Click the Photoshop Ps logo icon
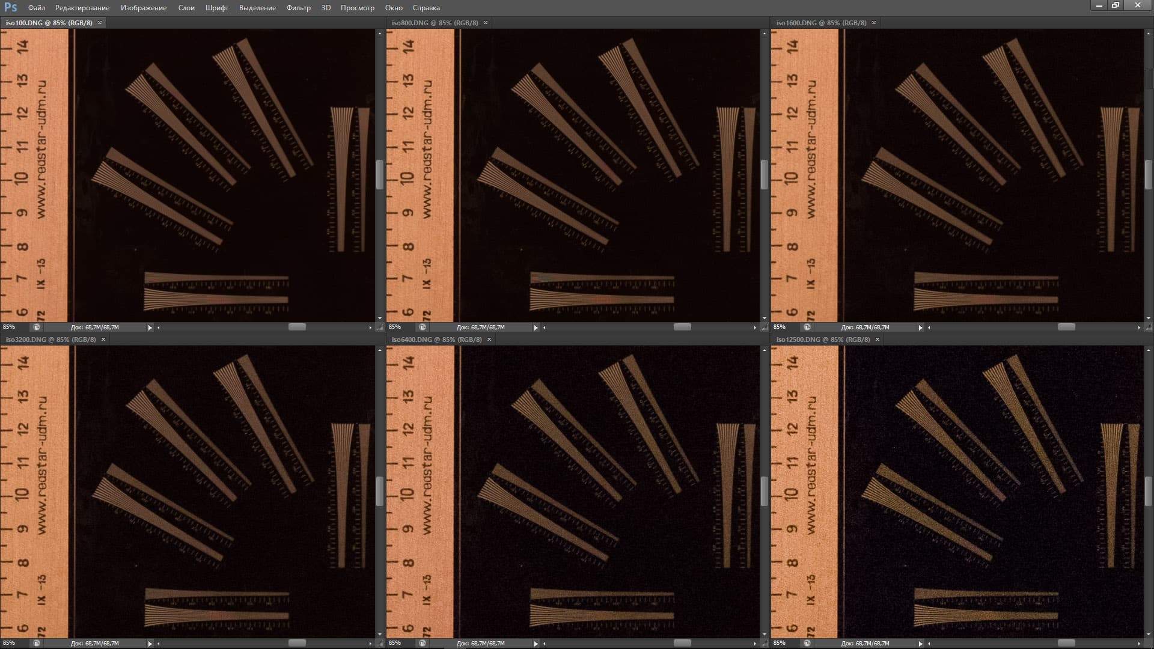The image size is (1154, 649). pyautogui.click(x=10, y=7)
